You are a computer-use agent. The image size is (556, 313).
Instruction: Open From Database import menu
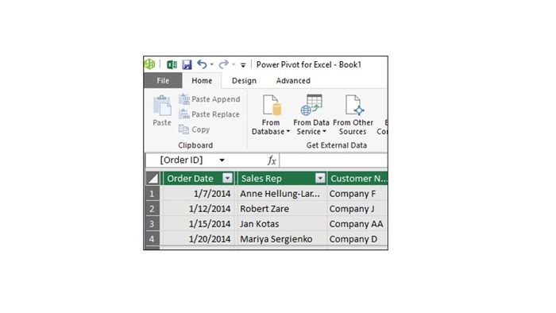[x=271, y=114]
